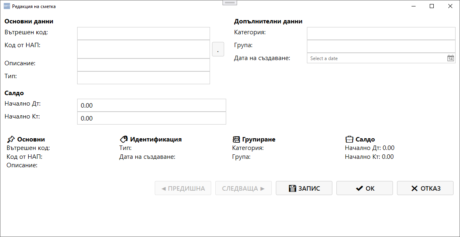The height and width of the screenshot is (237, 460).
Task: Confirm with the OK button
Action: [x=365, y=188]
